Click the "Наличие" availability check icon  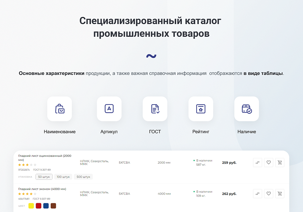pyautogui.click(x=247, y=109)
